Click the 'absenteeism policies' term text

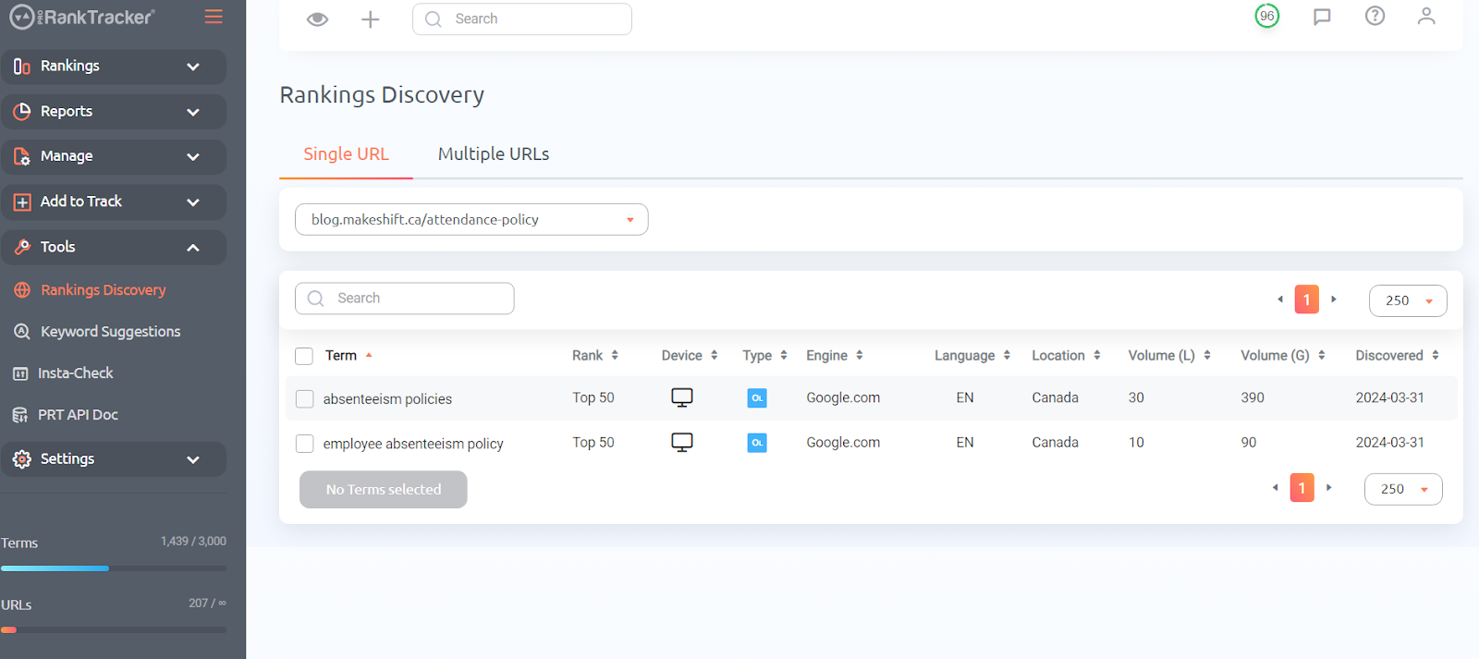click(387, 399)
